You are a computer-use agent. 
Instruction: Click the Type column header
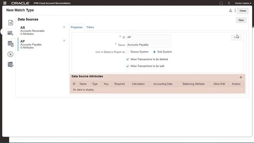coord(95,84)
